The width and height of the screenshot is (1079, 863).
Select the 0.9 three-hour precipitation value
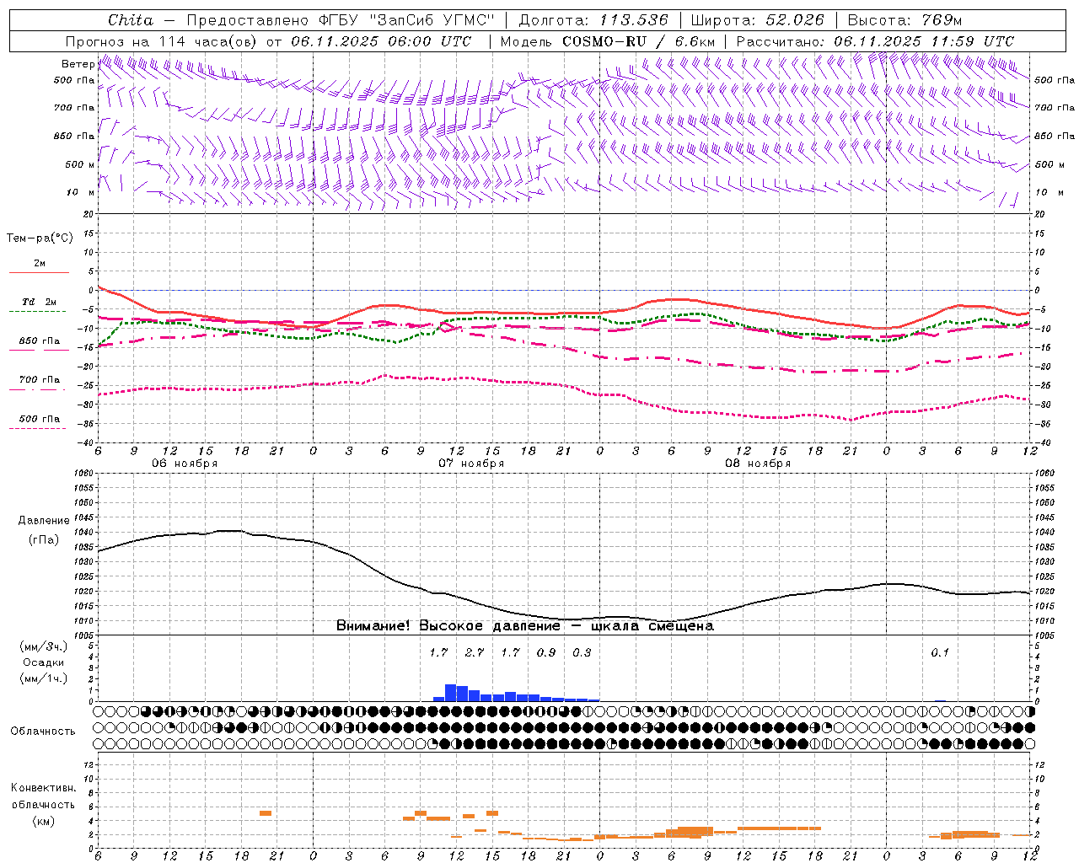546,652
